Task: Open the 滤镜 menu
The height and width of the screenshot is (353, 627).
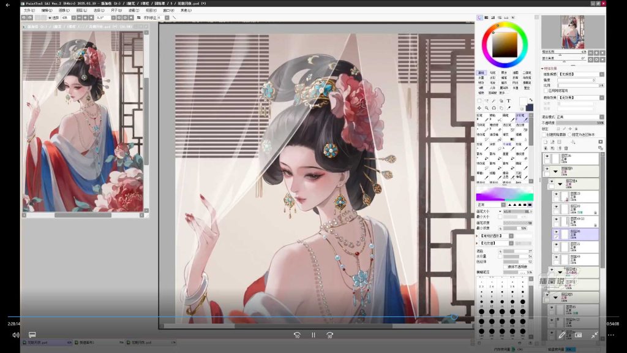Action: pos(133,10)
